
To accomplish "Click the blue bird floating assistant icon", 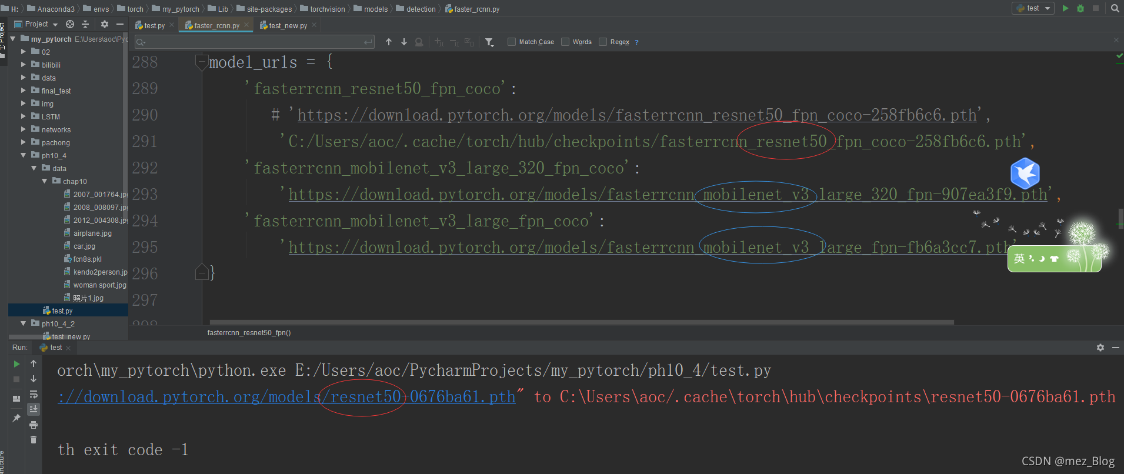I will click(x=1025, y=173).
